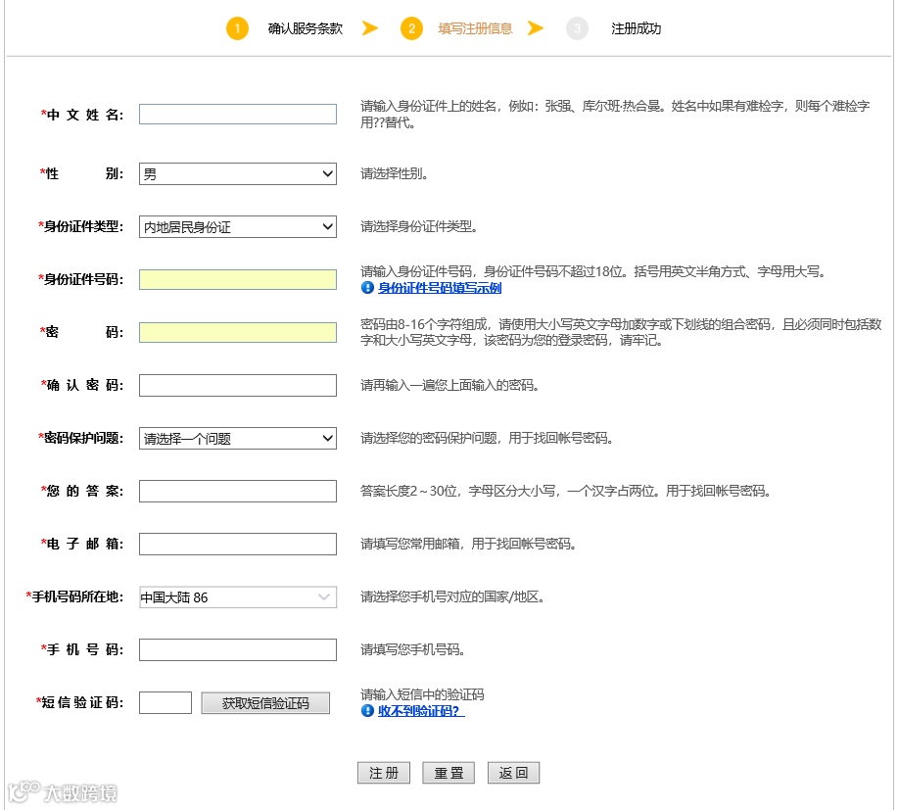Focus the 短信验证码 input field
The image size is (898, 810).
point(165,703)
